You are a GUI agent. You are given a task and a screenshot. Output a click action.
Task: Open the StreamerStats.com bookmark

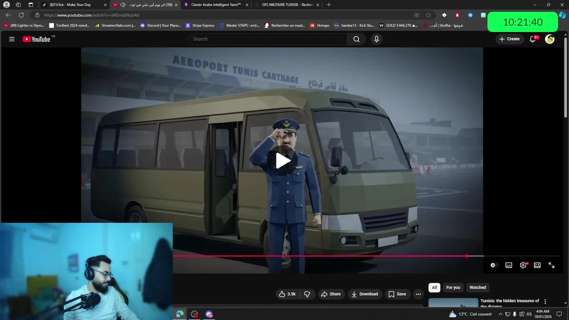pos(115,25)
